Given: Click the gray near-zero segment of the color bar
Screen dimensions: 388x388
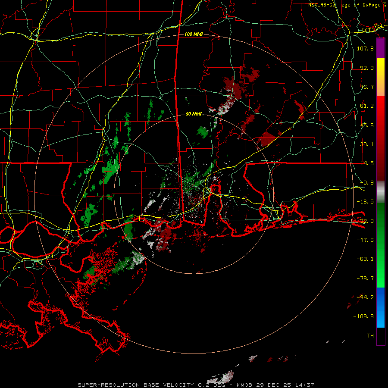Looking at the screenshot, I should tap(381, 192).
